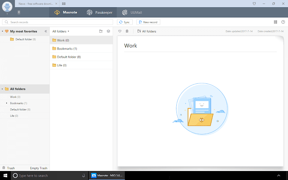Collapse the All folders tree

(2, 89)
